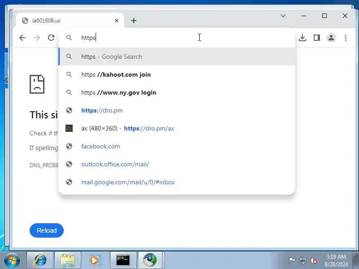The image size is (359, 269).
Task: Open Windows Explorer folder on taskbar
Action: [68, 260]
